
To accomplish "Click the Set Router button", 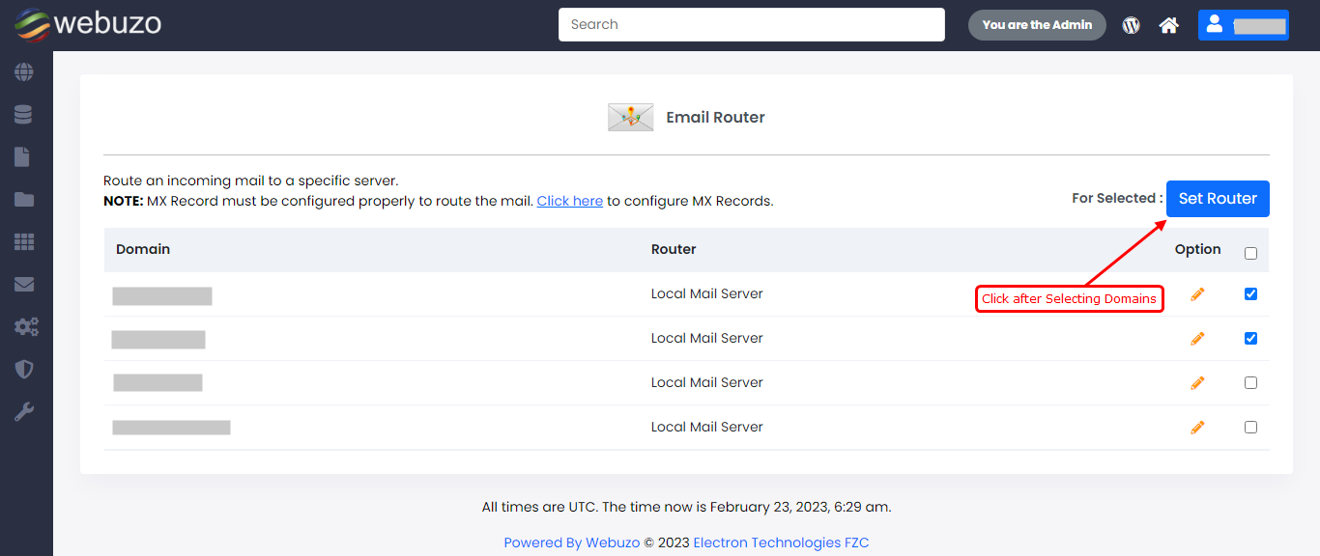I will click(x=1218, y=199).
